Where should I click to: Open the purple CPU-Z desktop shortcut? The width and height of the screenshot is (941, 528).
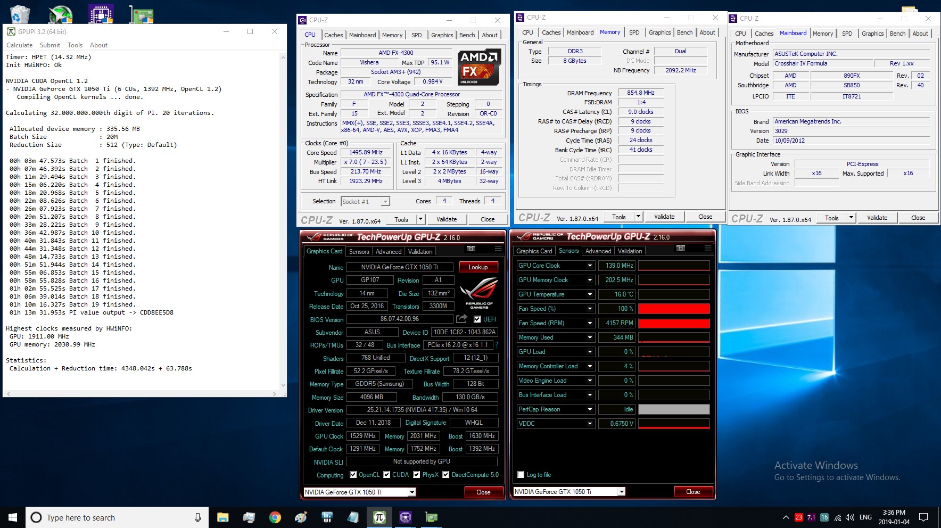(101, 13)
